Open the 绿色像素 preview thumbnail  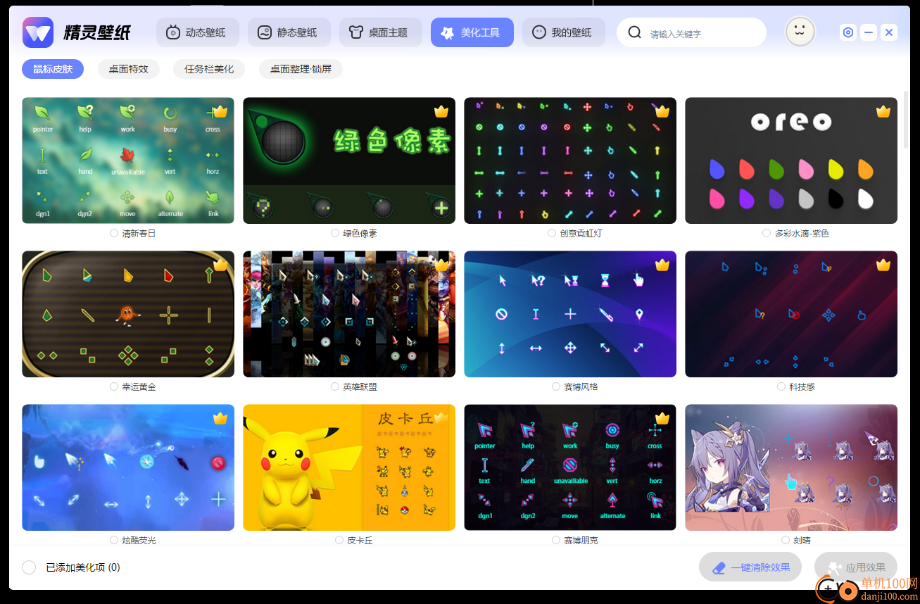point(349,161)
